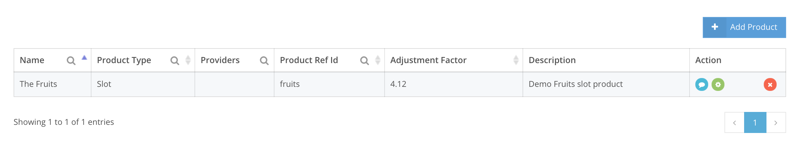Image resolution: width=799 pixels, height=154 pixels.
Task: Click the Demo Fruits slot product description
Action: (575, 84)
